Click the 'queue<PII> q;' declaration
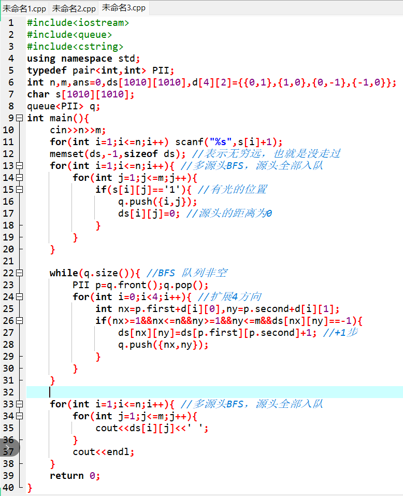 (x=63, y=106)
